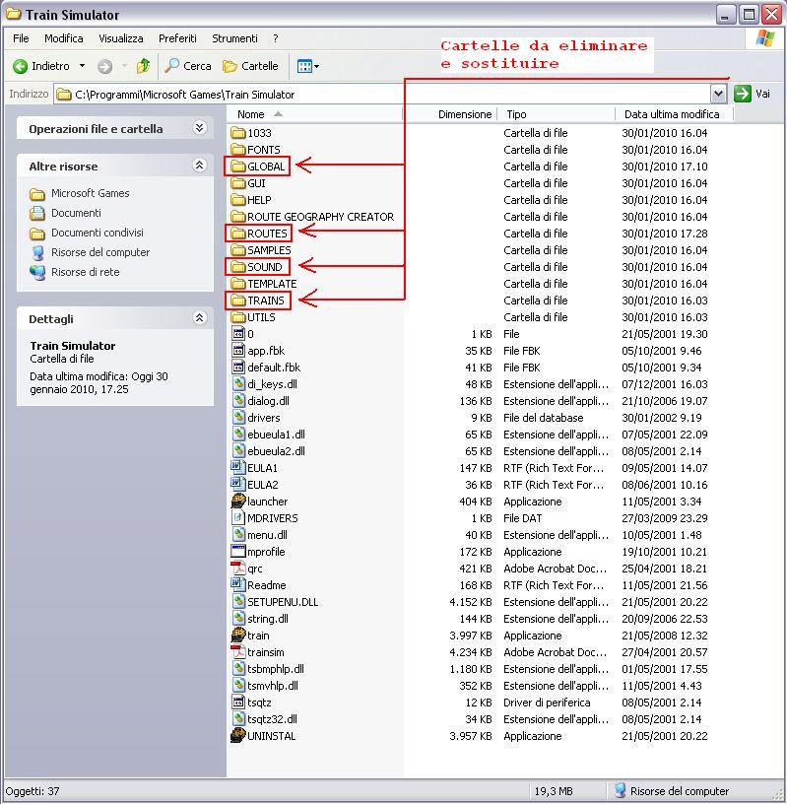Viewport: 787px width, 804px height.
Task: Open the Modifica menu
Action: point(64,38)
